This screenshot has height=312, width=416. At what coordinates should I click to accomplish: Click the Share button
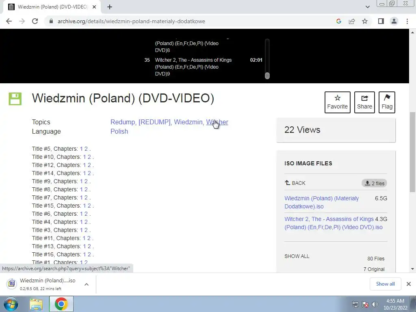pos(364,102)
